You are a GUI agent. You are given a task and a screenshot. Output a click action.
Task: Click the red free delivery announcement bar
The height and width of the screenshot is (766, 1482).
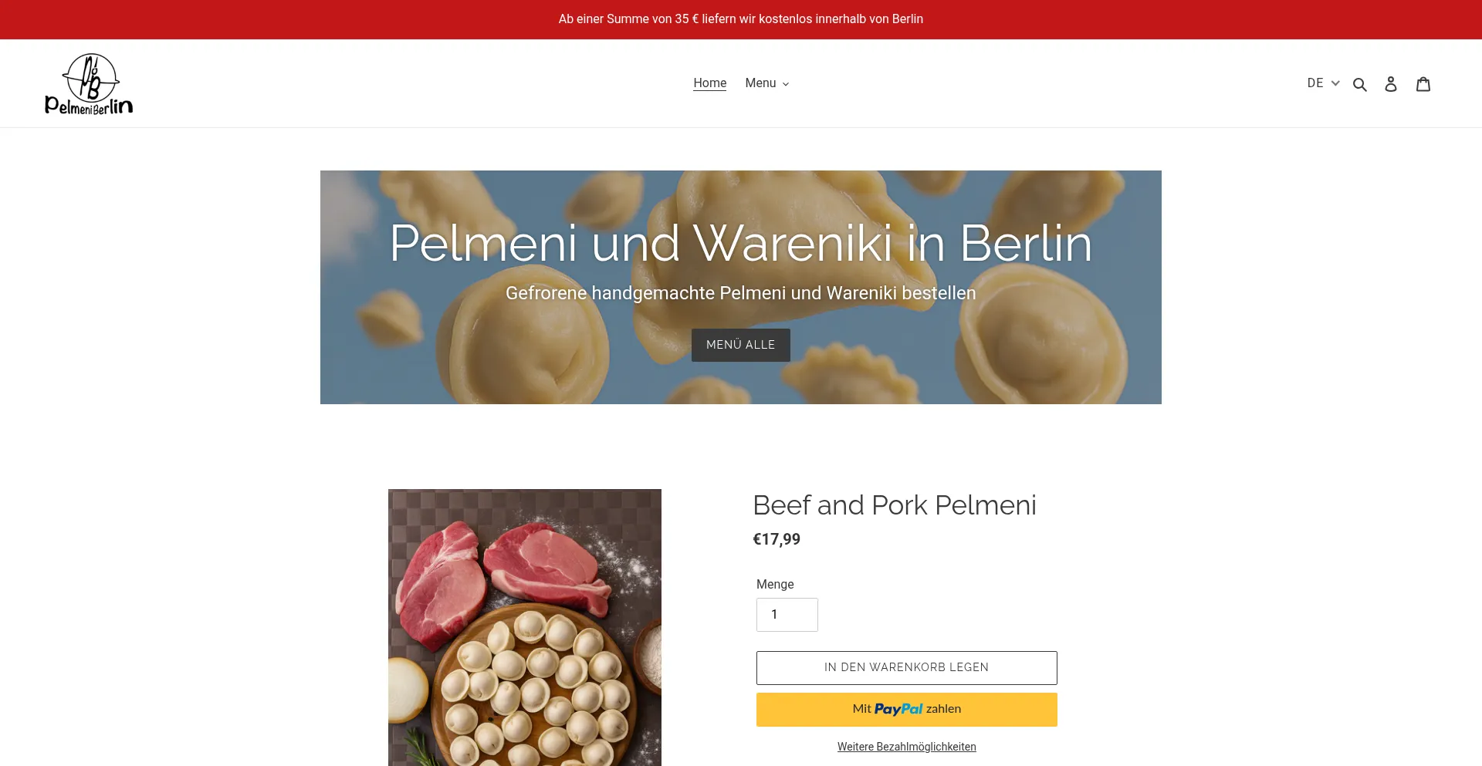[741, 19]
